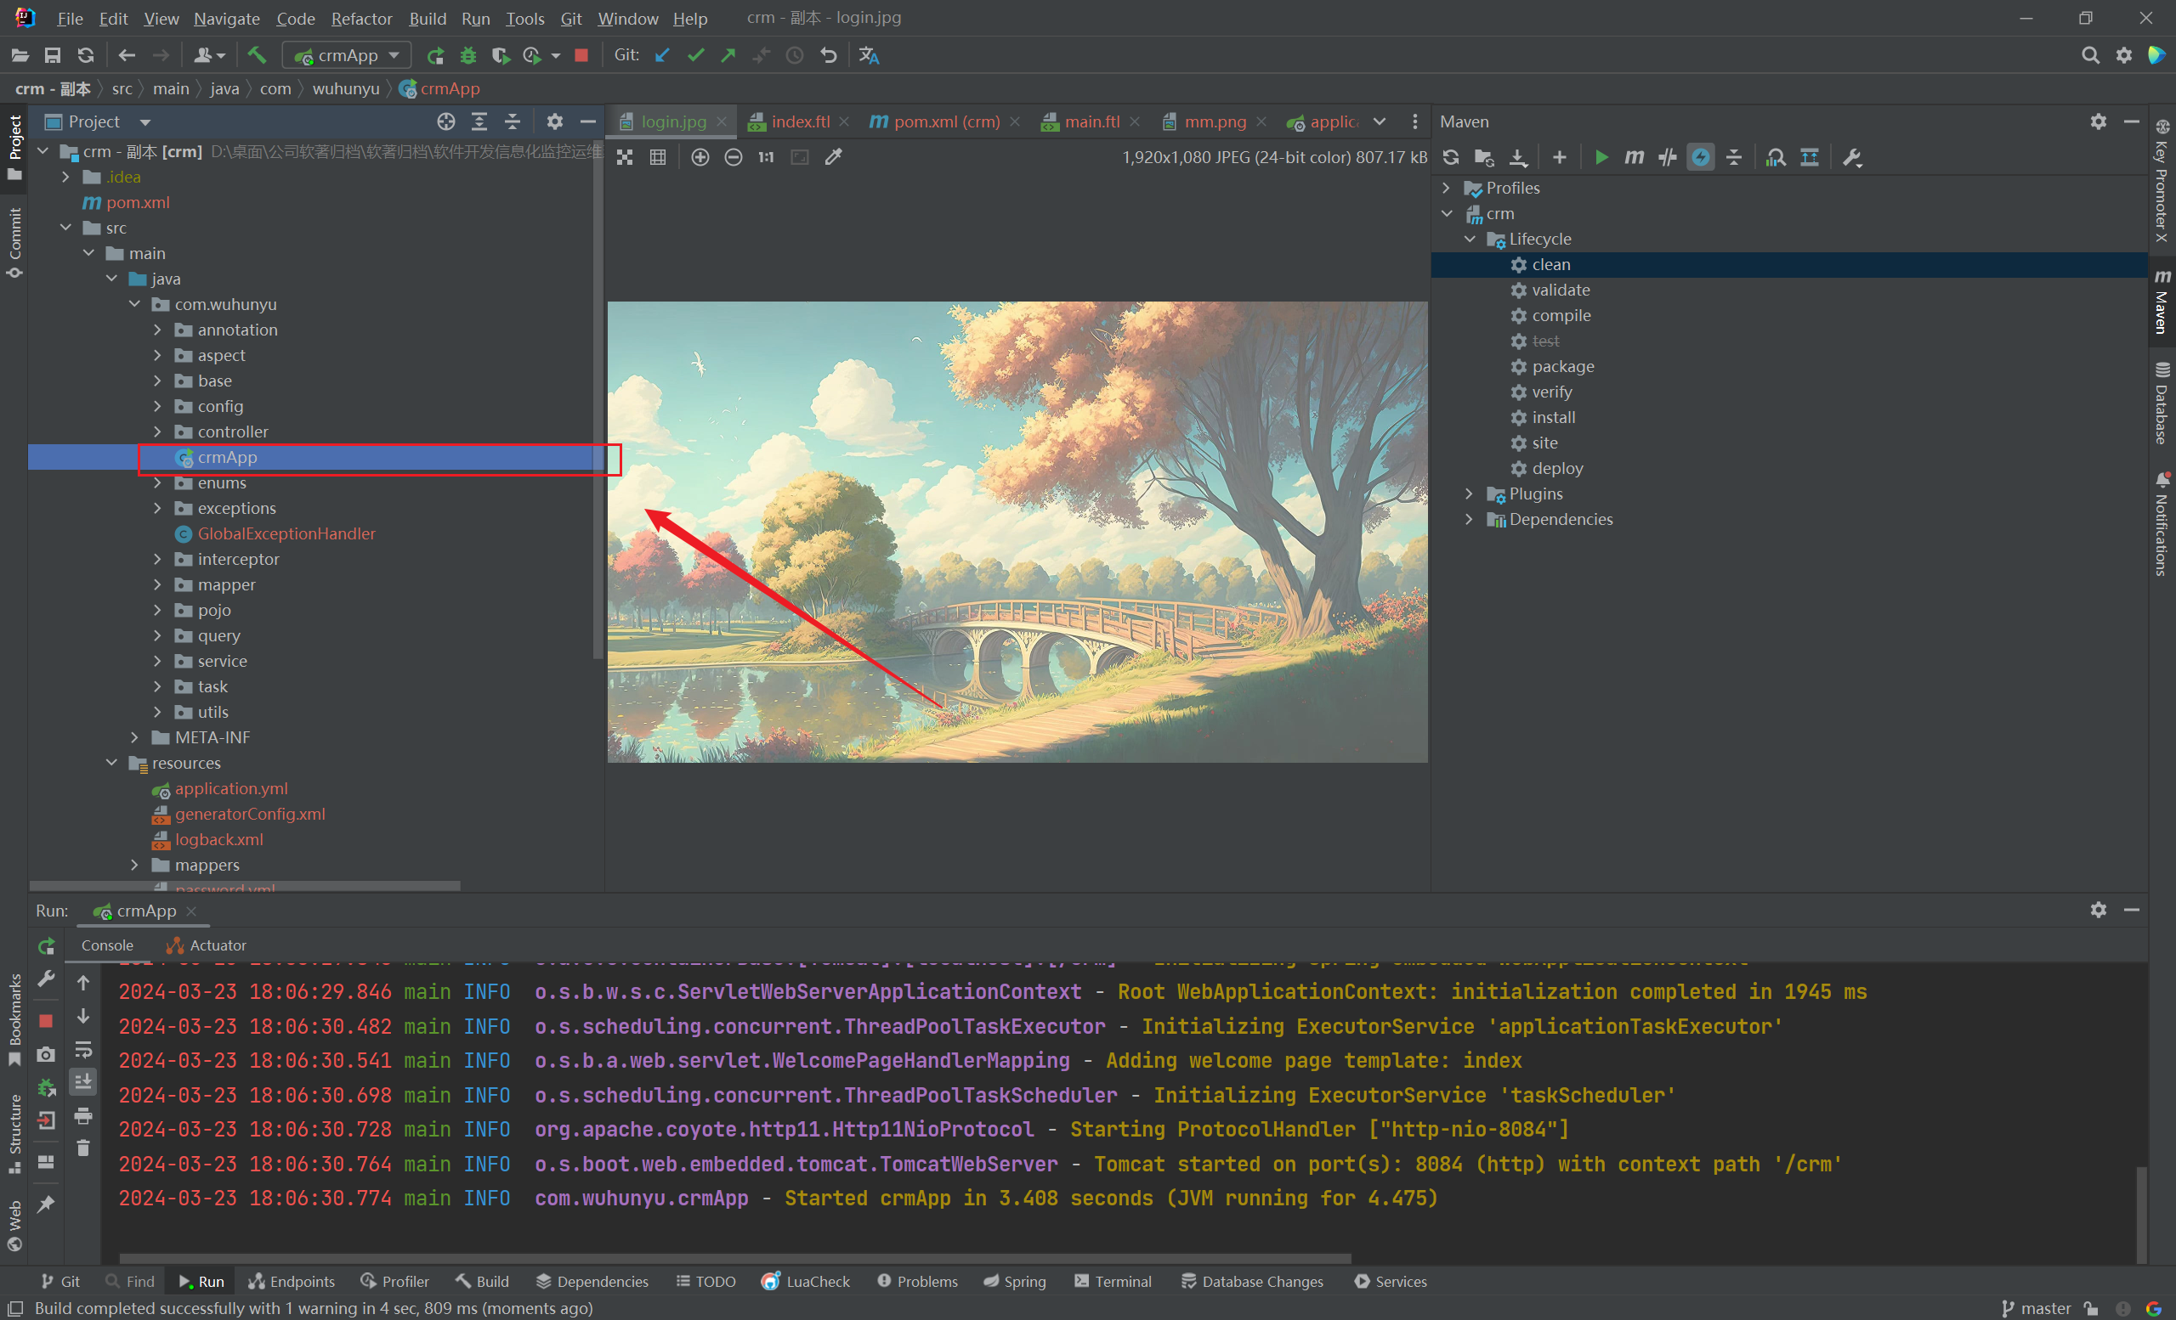2176x1320 pixels.
Task: Open Services tool window
Action: click(x=1391, y=1281)
